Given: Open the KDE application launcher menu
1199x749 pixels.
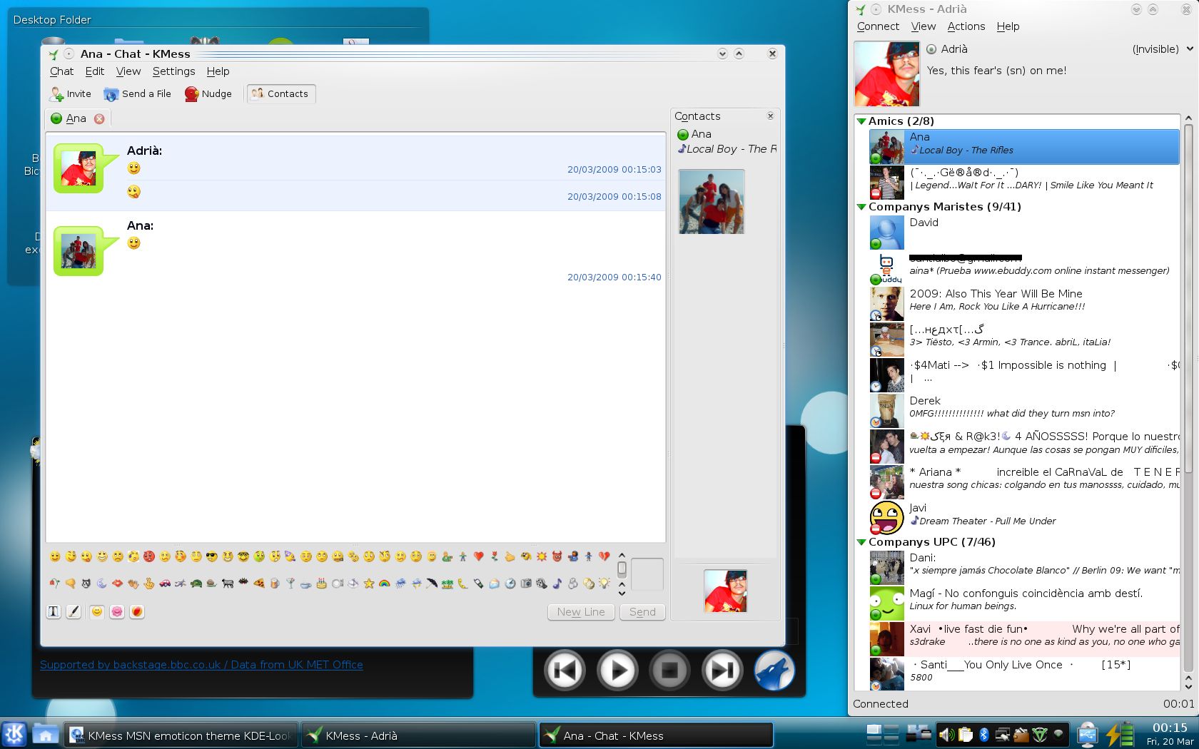Looking at the screenshot, I should (x=14, y=734).
